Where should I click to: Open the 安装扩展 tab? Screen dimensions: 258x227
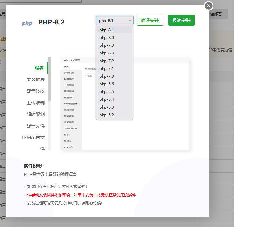[35, 80]
